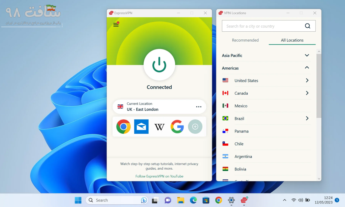Open Microsoft Store from the taskbar

pos(206,200)
